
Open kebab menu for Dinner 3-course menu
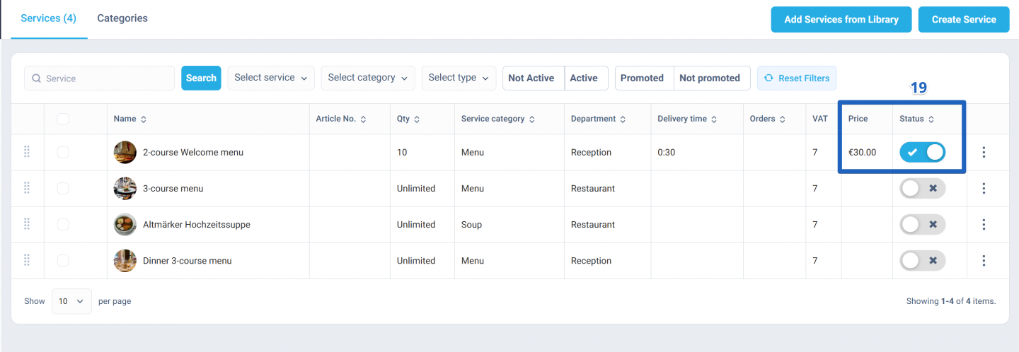(x=984, y=260)
